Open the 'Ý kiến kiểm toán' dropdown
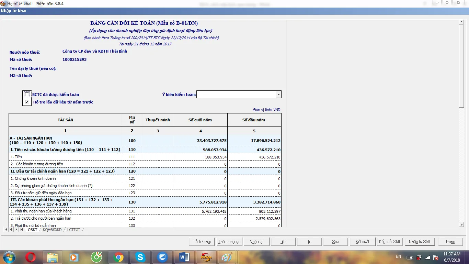 [278, 95]
